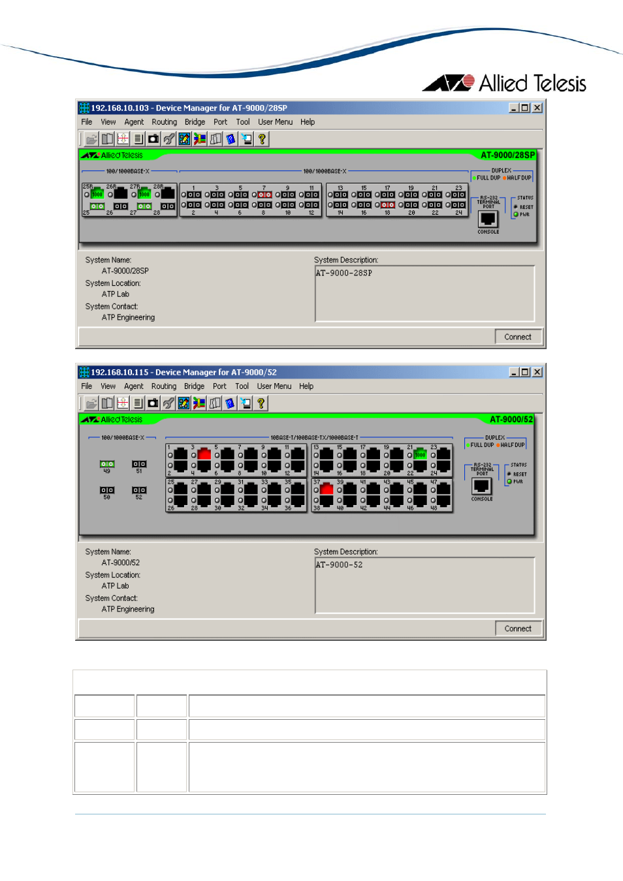Open File menu in AT-9000/28SP window
Screen dimensions: 623x881
click(x=87, y=122)
